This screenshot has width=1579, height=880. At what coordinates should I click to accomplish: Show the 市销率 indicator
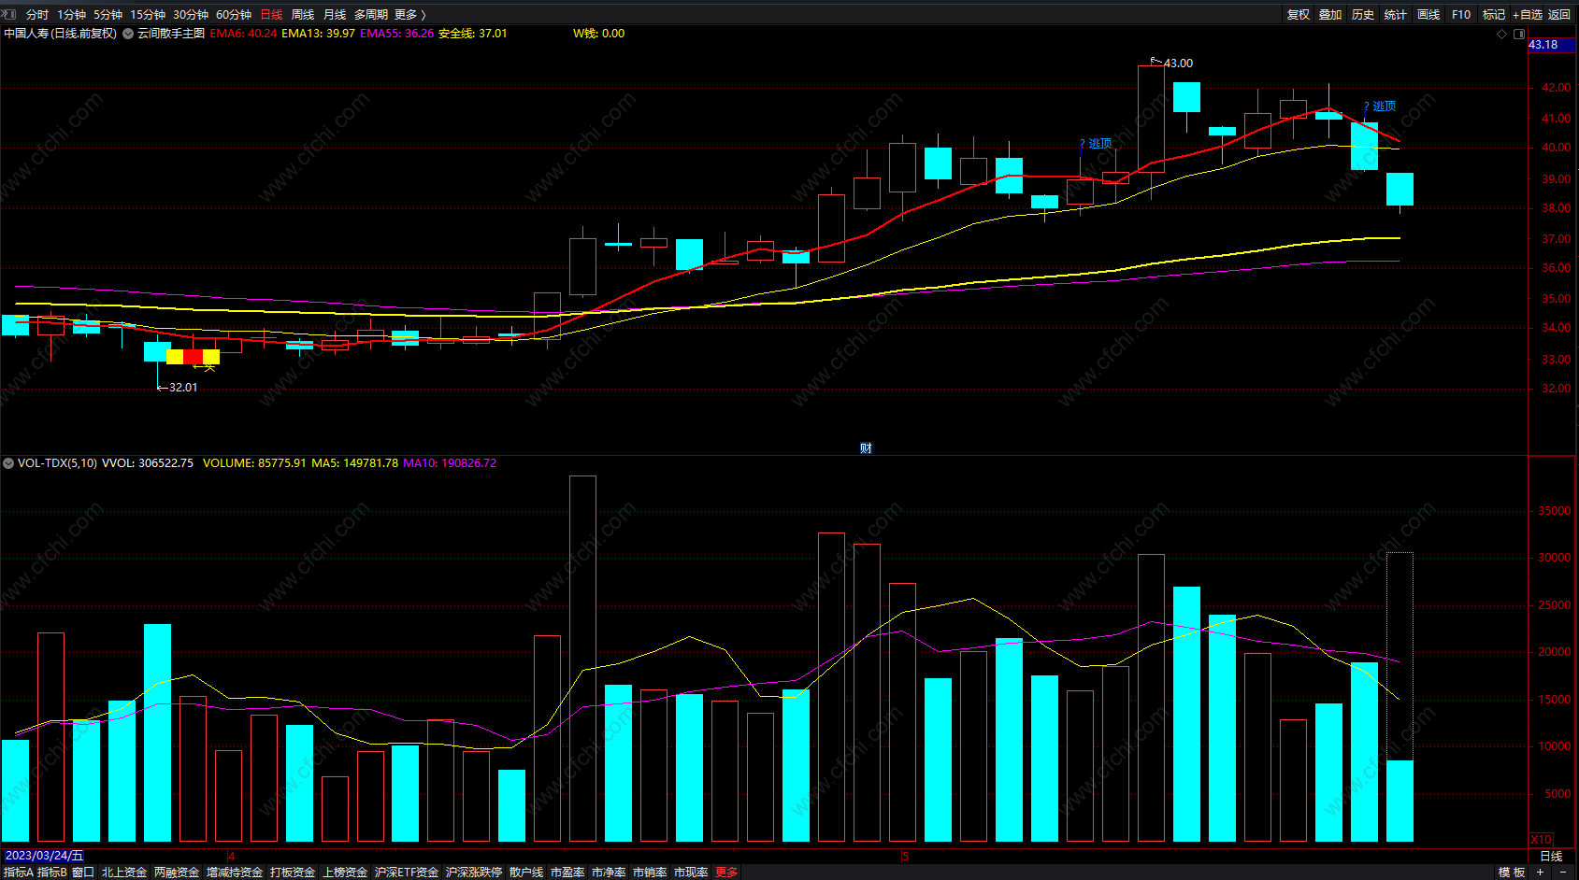[x=650, y=873]
